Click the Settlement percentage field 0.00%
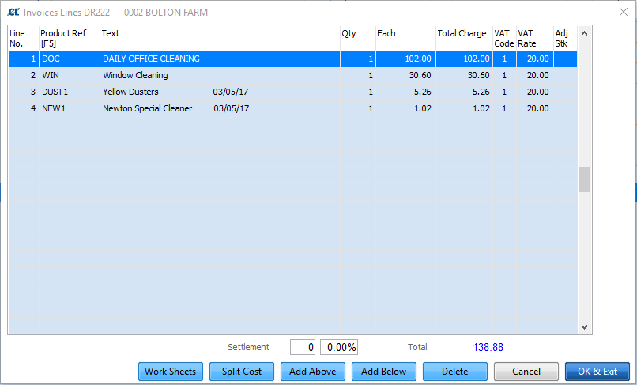The height and width of the screenshot is (385, 637). [339, 347]
